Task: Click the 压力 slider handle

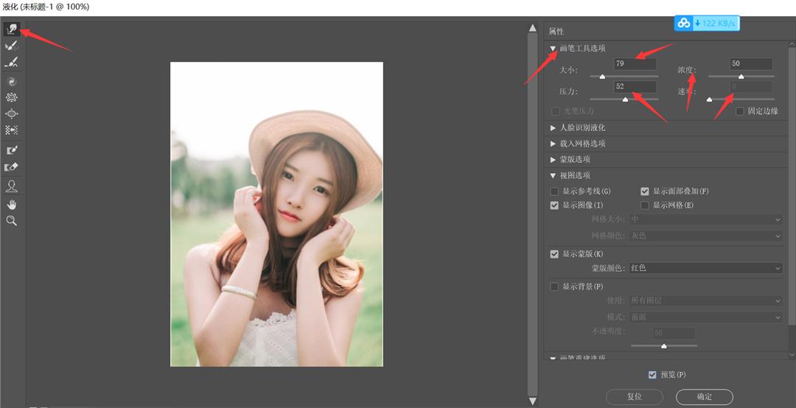Action: 625,99
